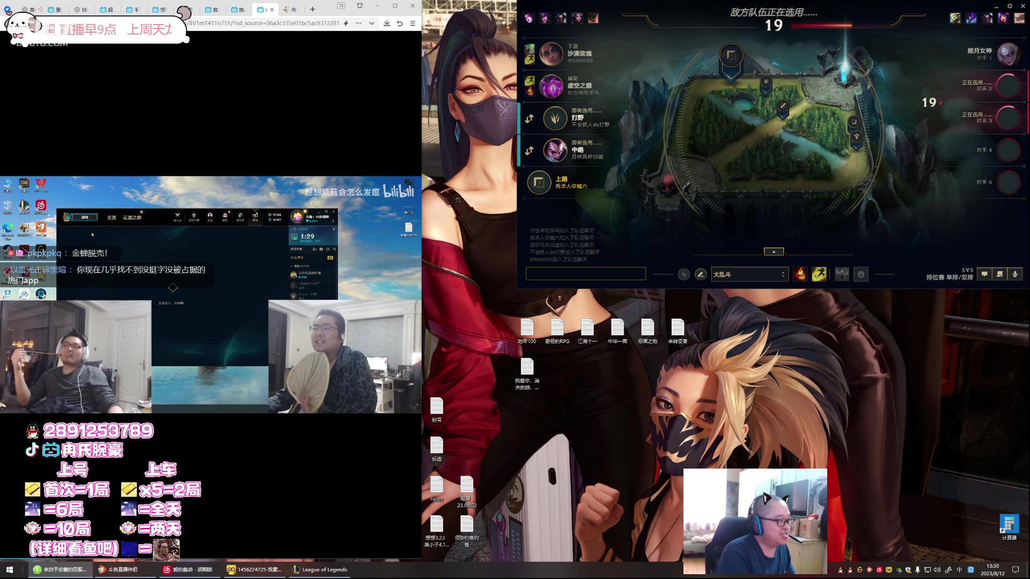Open the 奇怪的RPG desktop file

coord(557,331)
